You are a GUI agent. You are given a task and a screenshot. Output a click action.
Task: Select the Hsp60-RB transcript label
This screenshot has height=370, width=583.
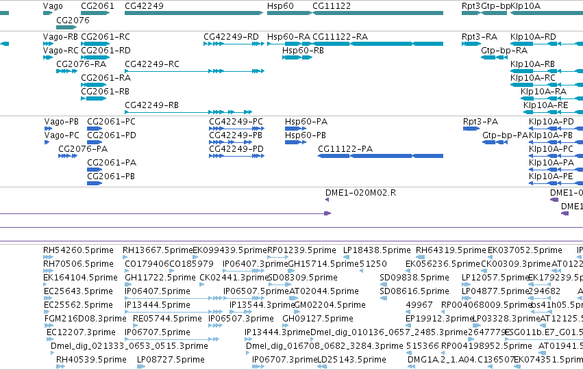coord(303,51)
